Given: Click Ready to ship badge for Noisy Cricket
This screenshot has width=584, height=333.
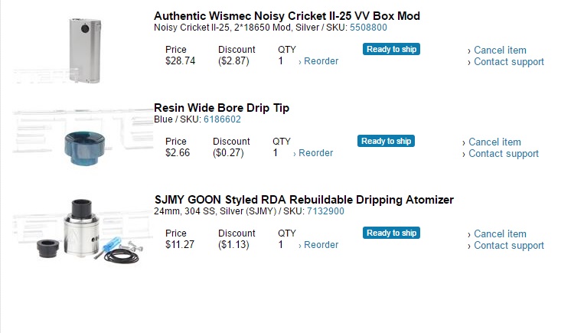Looking at the screenshot, I should pos(391,49).
